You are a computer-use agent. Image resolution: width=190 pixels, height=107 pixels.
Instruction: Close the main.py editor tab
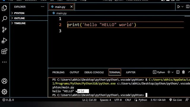pyautogui.click(x=72, y=7)
